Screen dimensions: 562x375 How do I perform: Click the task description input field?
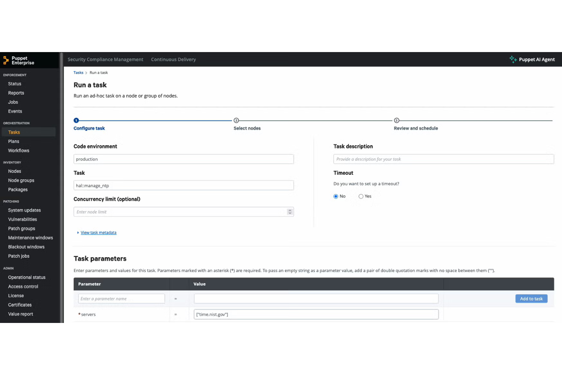click(x=443, y=159)
